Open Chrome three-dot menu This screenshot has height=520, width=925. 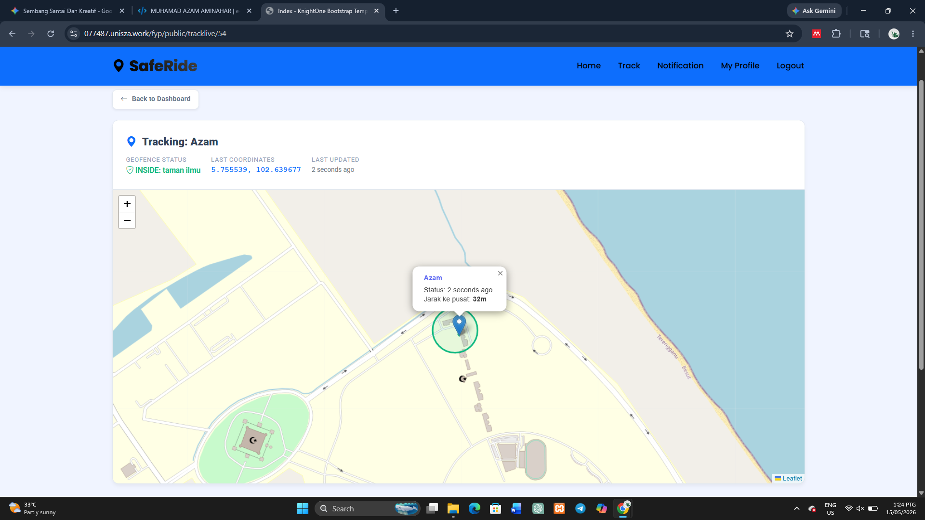pos(913,34)
